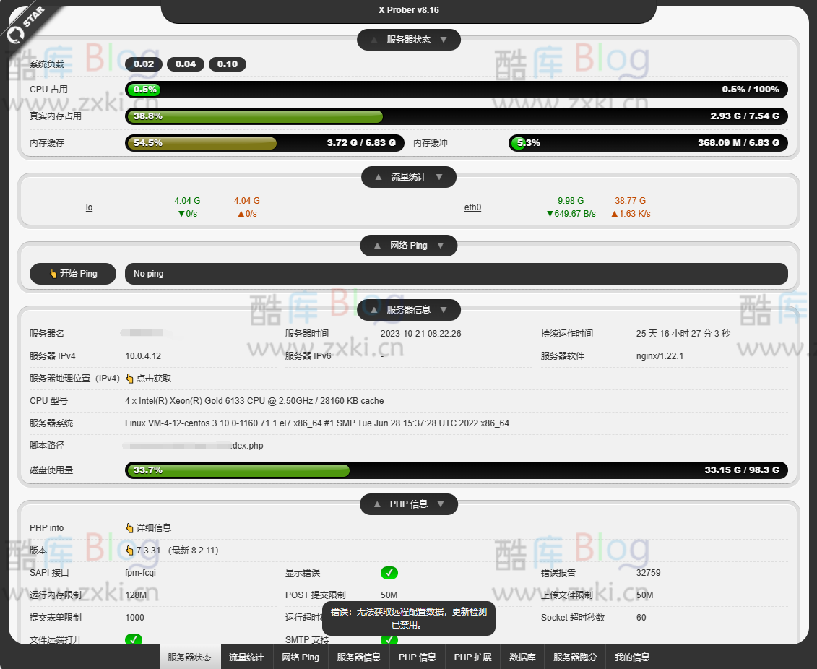This screenshot has height=669, width=817.
Task: Click the down arrow beside 服务器状态 header
Action: (444, 40)
